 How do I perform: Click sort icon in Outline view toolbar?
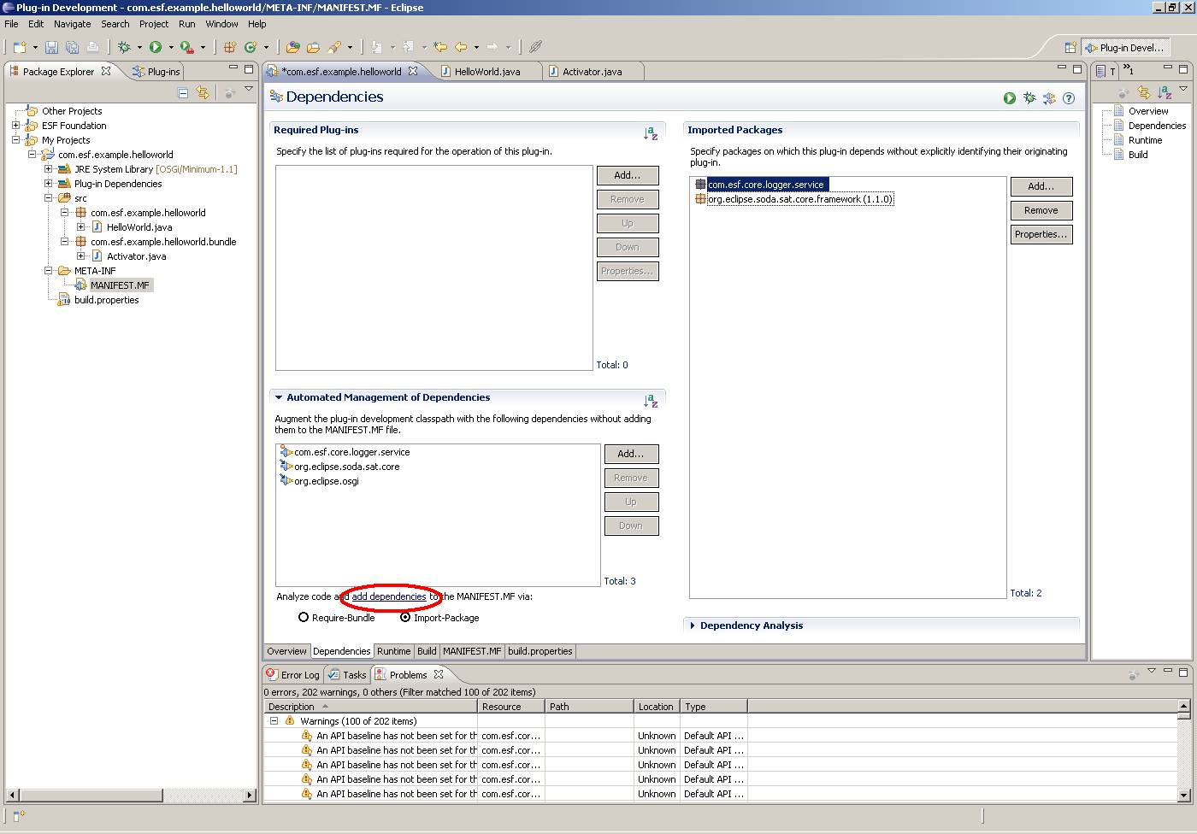click(x=1165, y=92)
